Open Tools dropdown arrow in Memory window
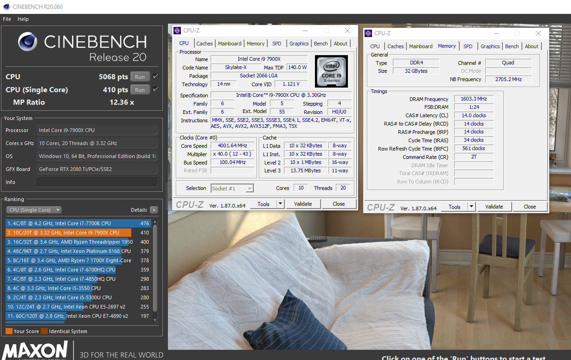571x360 pixels. click(471, 207)
